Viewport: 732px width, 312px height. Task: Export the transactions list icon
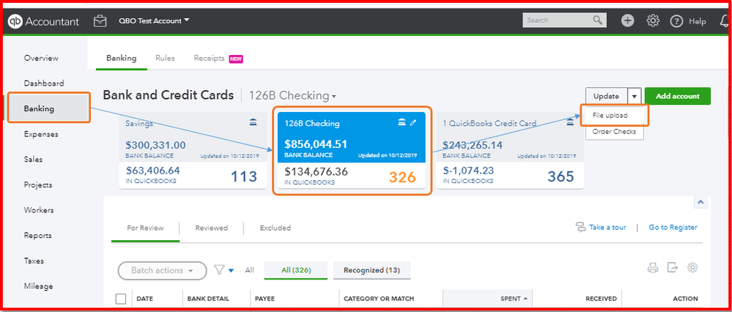click(x=672, y=268)
